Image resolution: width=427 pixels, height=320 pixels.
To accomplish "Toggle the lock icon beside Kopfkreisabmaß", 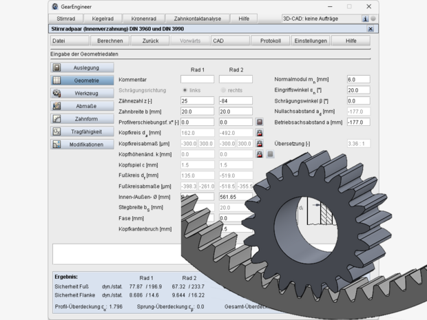I will [260, 143].
